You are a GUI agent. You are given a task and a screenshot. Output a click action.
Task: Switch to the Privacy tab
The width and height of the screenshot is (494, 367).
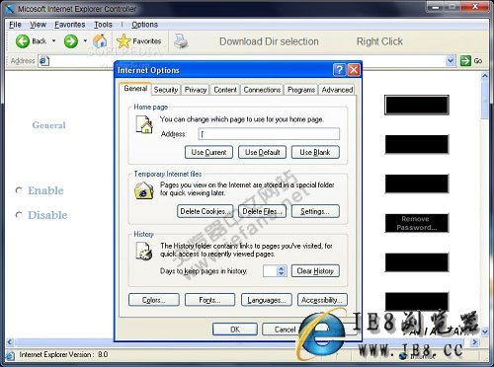click(196, 90)
